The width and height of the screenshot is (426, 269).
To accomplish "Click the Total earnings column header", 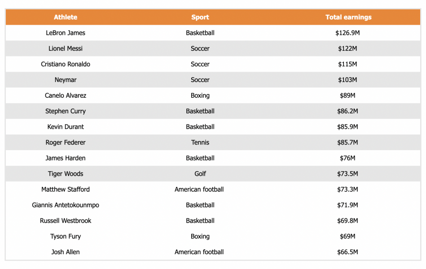I will click(348, 17).
